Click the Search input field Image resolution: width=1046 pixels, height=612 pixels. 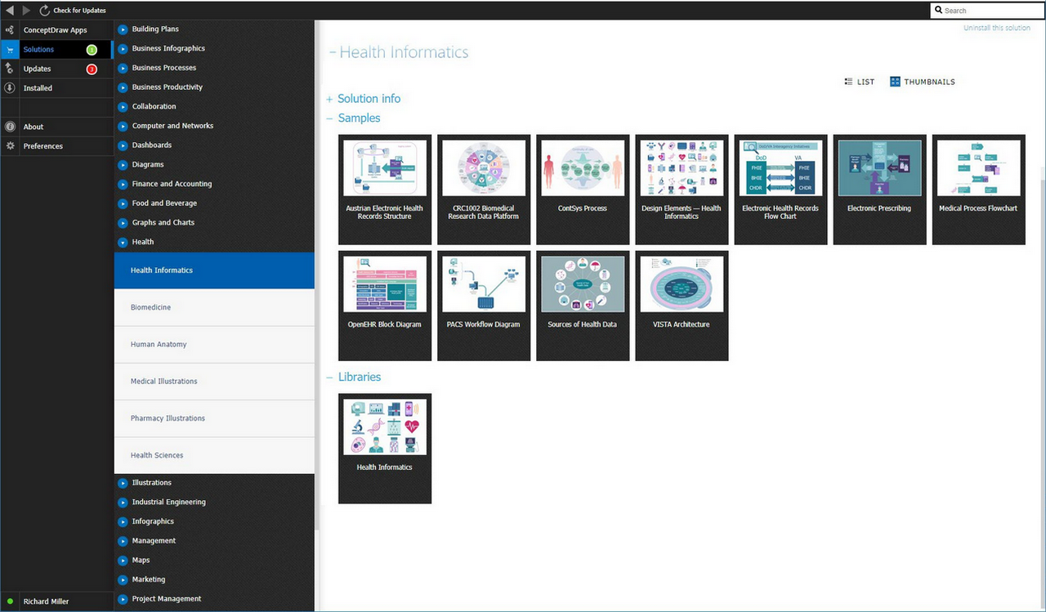[988, 11]
